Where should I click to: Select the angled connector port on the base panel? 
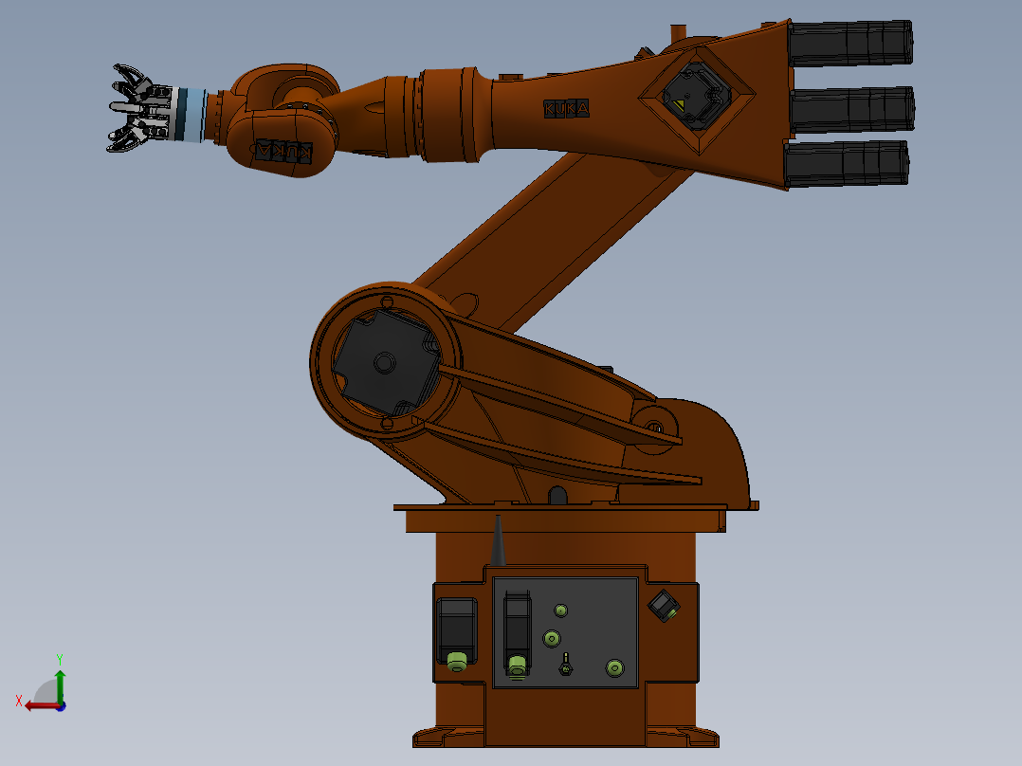[664, 605]
